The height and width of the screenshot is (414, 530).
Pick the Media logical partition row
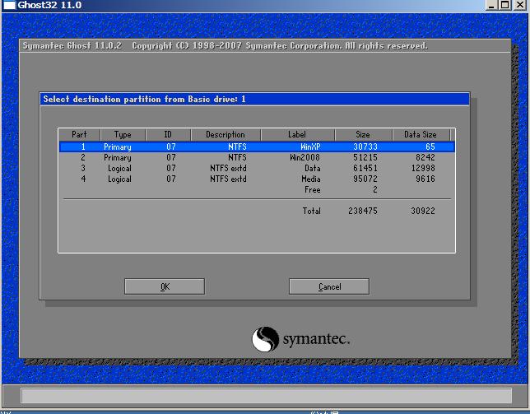(x=257, y=179)
